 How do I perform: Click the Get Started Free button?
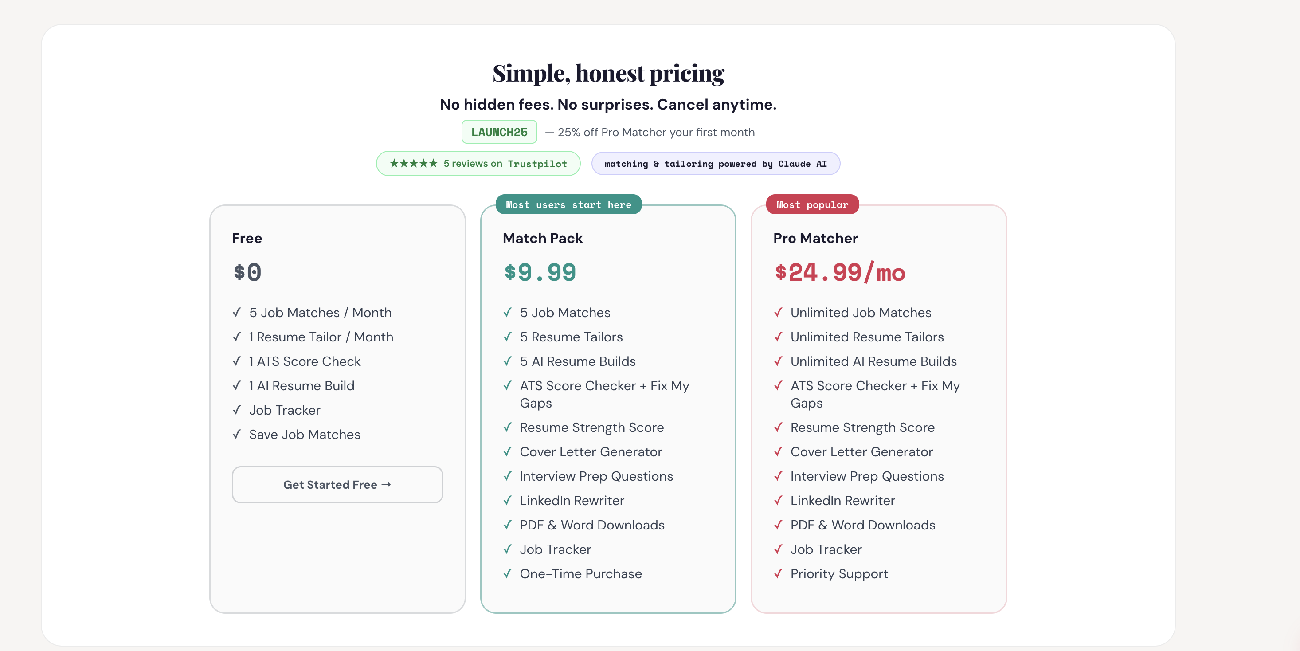(337, 484)
